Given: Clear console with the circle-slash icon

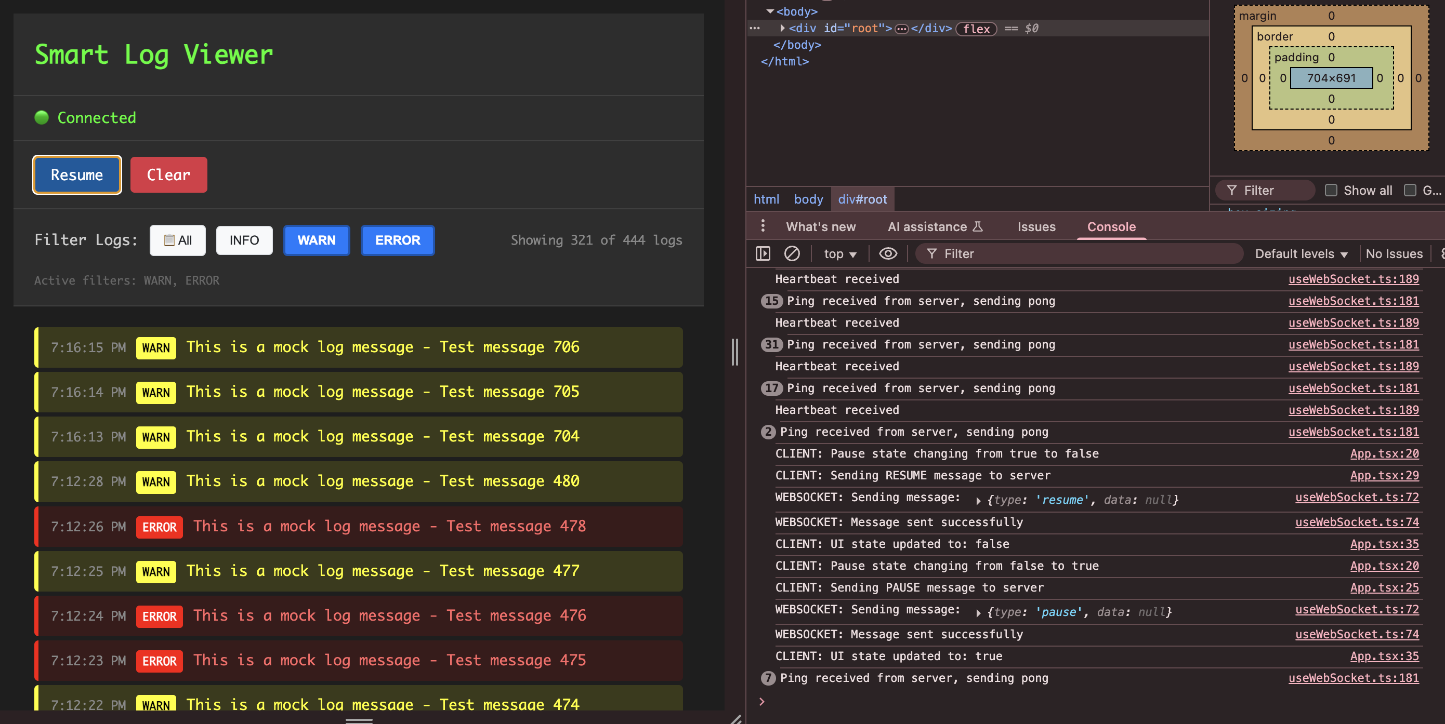Looking at the screenshot, I should (x=792, y=254).
